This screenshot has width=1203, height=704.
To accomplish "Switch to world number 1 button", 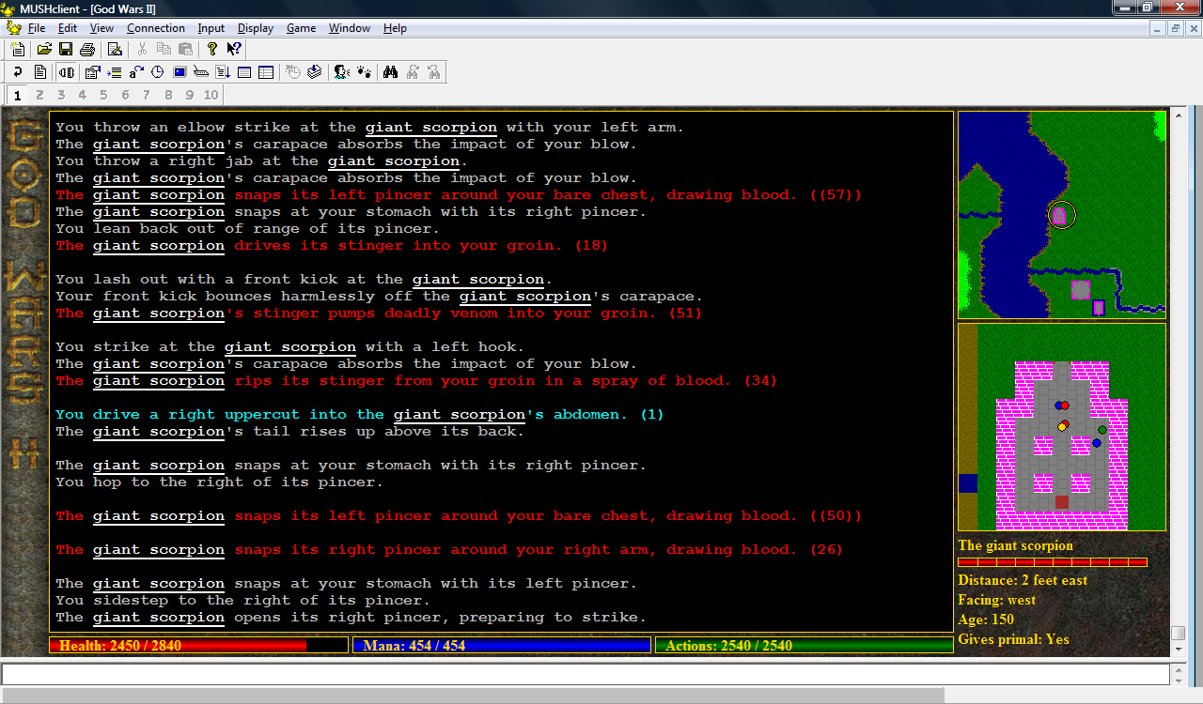I will (x=18, y=95).
